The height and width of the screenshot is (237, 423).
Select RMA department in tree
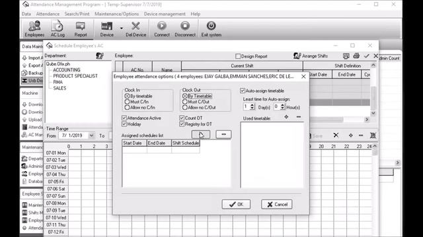coord(58,82)
